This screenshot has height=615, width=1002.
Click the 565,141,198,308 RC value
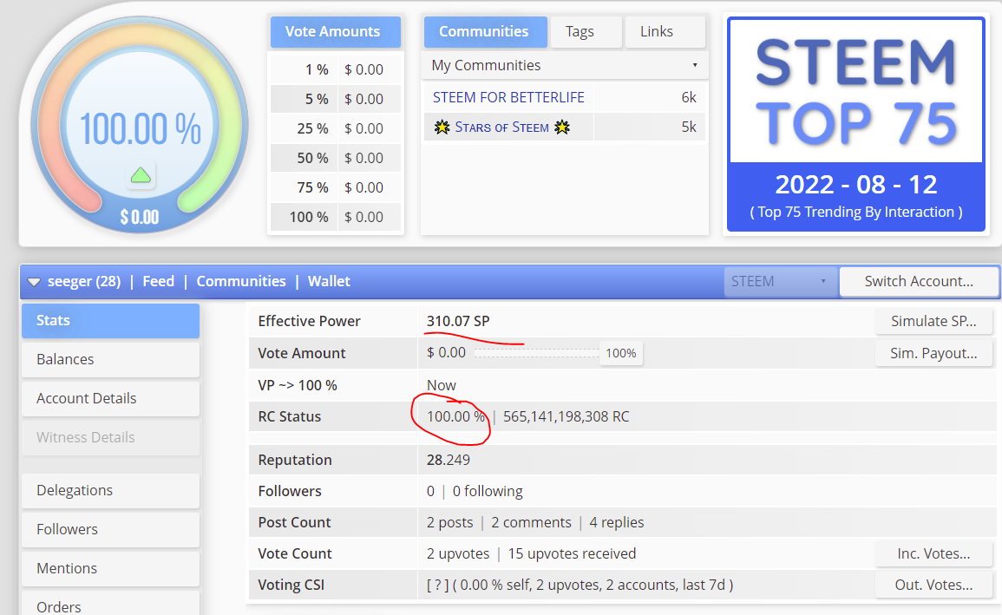tap(566, 417)
